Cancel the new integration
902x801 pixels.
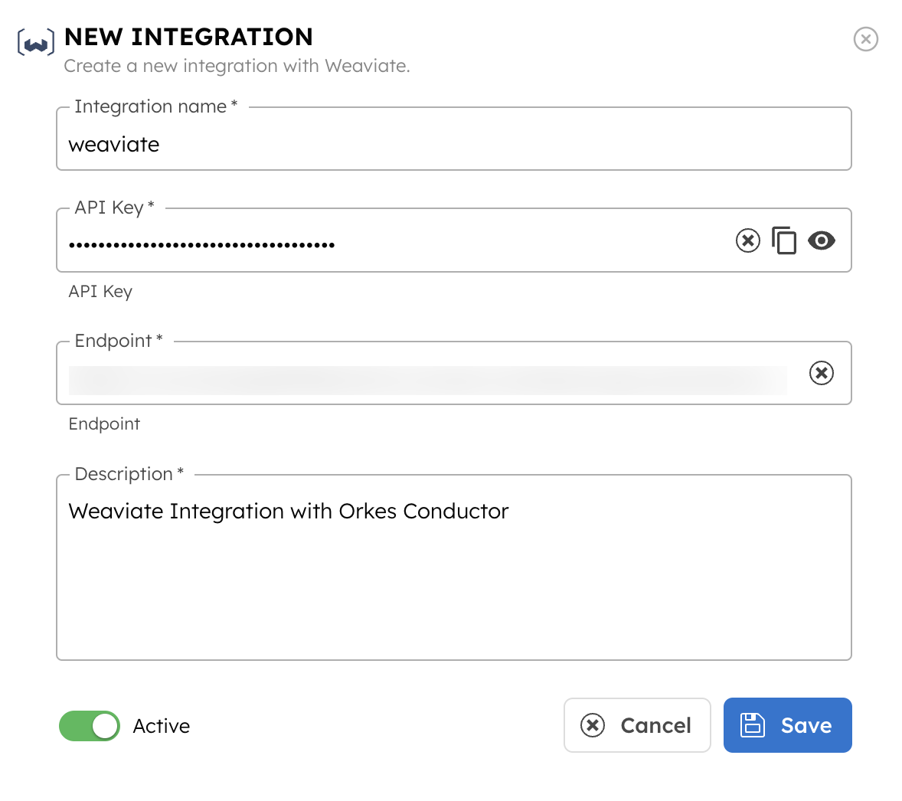click(x=637, y=725)
